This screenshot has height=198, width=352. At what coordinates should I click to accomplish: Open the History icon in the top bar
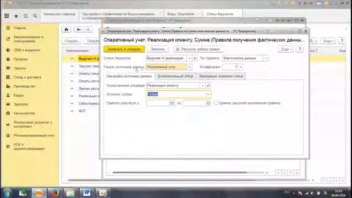(x=26, y=16)
